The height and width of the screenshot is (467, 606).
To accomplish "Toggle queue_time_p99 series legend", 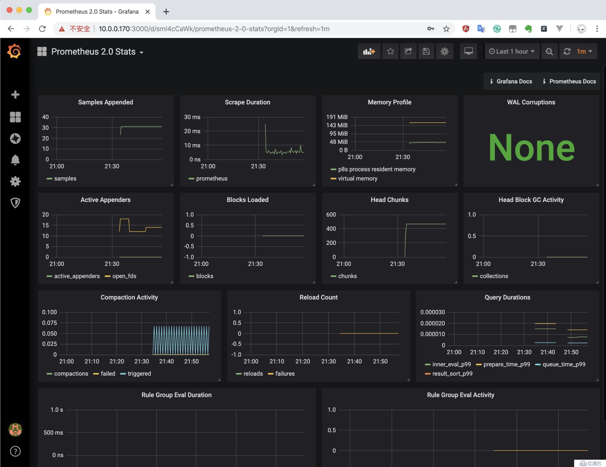I will 564,364.
